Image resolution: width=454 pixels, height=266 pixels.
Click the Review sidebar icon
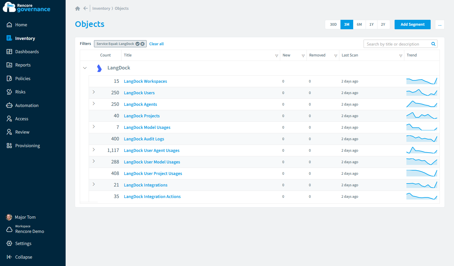click(x=9, y=132)
